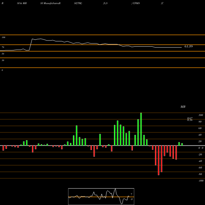Click the 100 label on the left RSI axis
This screenshot has height=205, width=205.
3,37
